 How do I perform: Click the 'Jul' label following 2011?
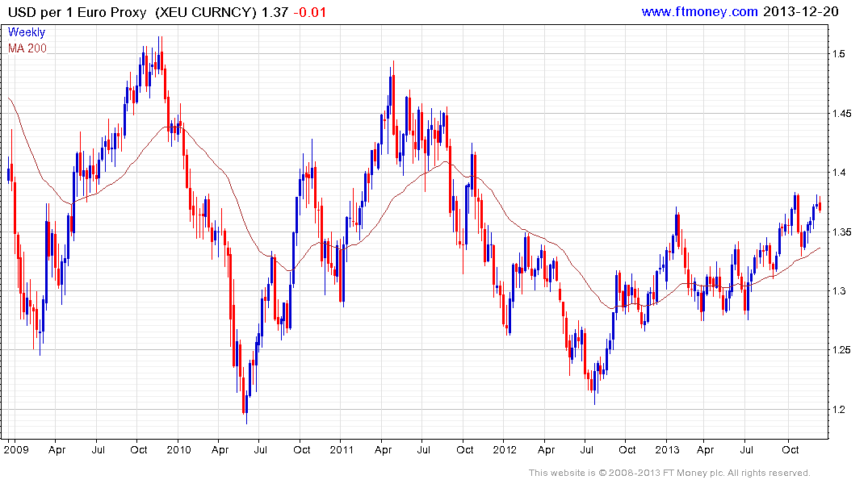423,449
